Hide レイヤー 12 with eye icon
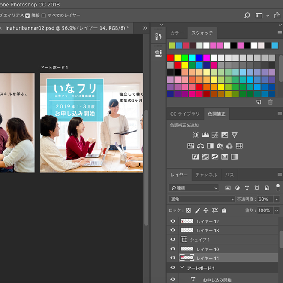Screen dimensions: 283x283 pyautogui.click(x=173, y=221)
